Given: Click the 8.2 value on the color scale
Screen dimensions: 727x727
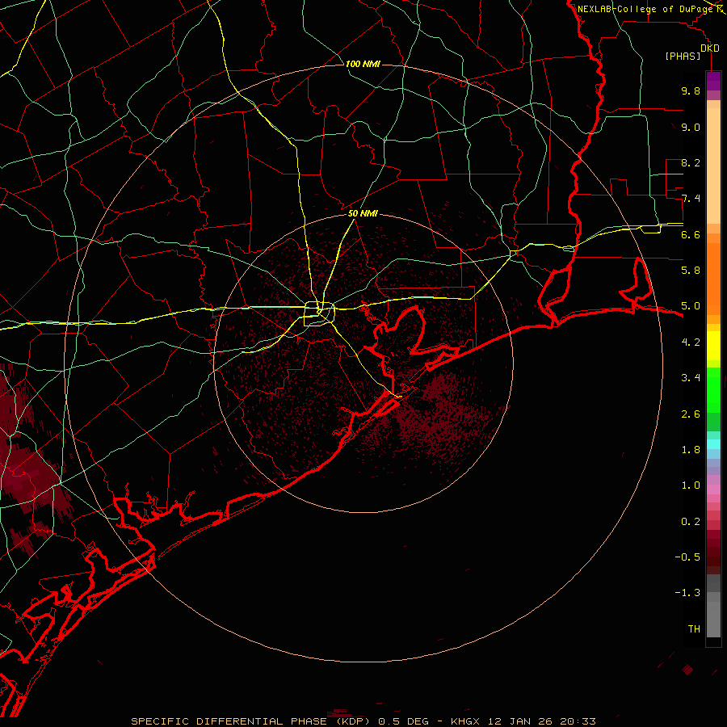Looking at the screenshot, I should (x=691, y=162).
